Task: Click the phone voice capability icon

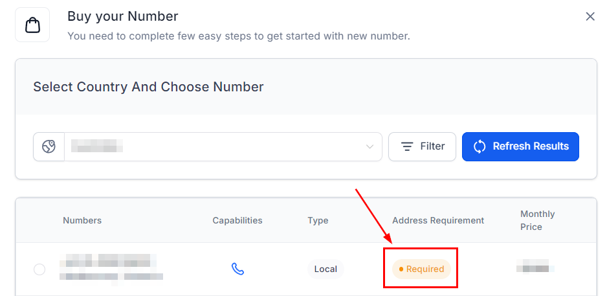Action: 237,269
